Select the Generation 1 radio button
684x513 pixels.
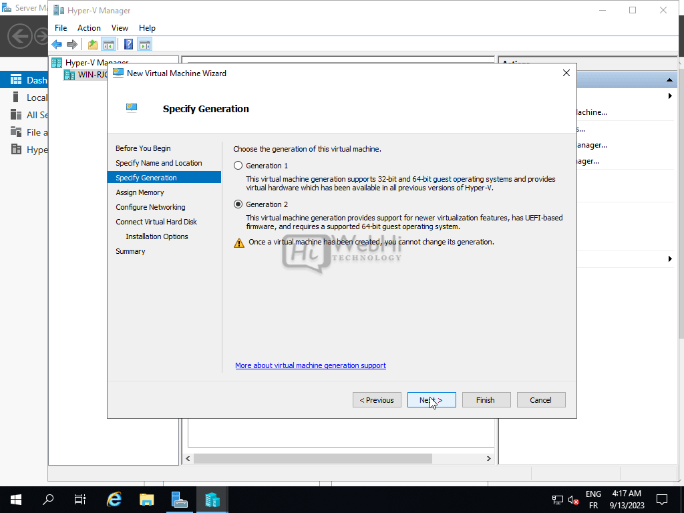tap(238, 166)
